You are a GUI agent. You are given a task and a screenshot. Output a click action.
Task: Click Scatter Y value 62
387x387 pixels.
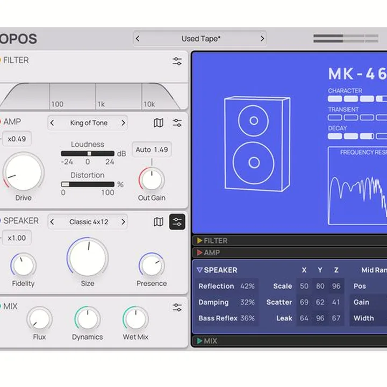320,302
